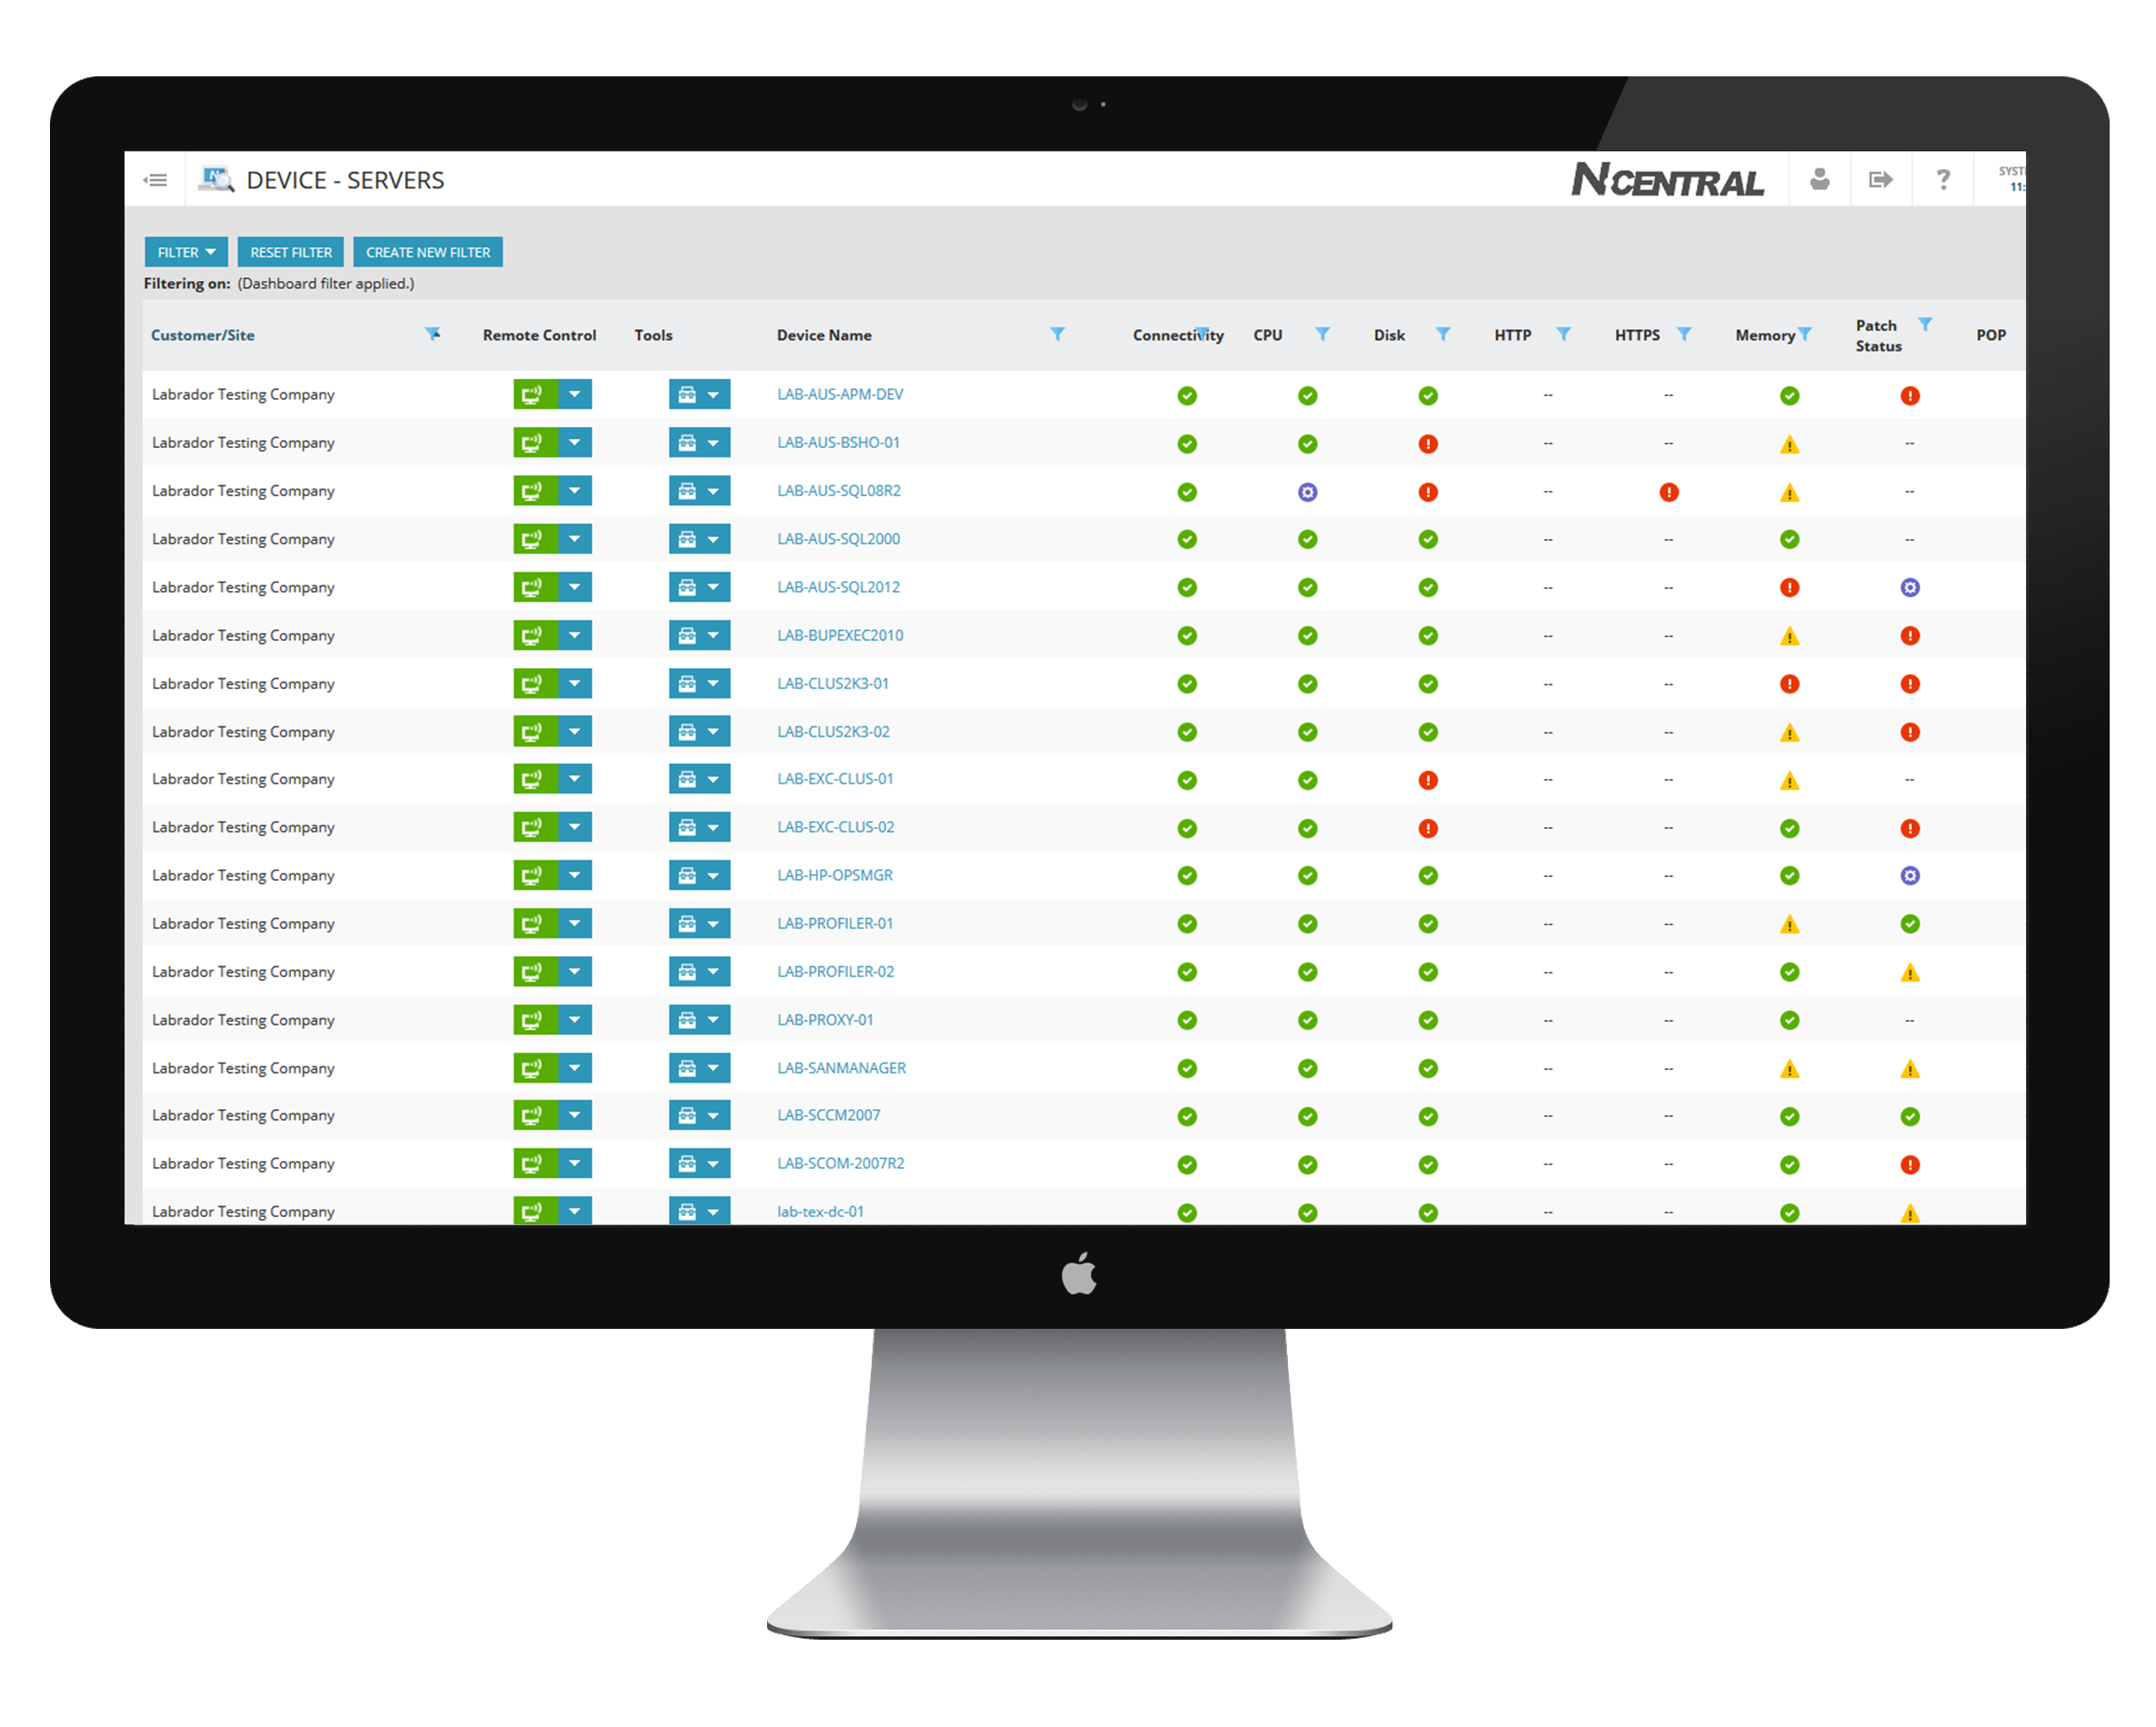
Task: Click the RESET FILTER button
Action: coord(291,252)
